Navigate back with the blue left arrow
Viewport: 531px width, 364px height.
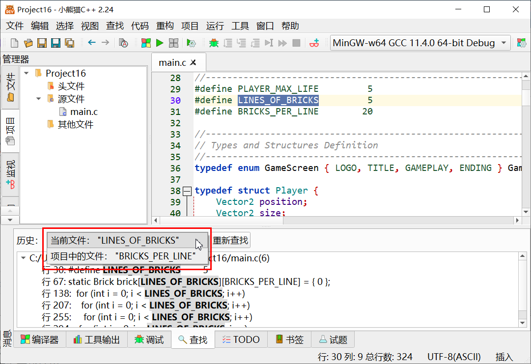click(92, 43)
